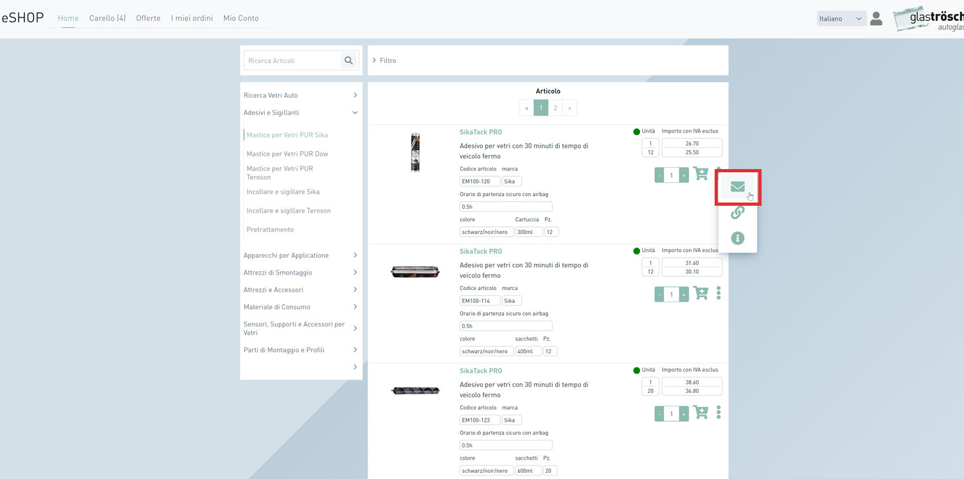Click the EM100-120 article code field
The width and height of the screenshot is (964, 479).
480,181
